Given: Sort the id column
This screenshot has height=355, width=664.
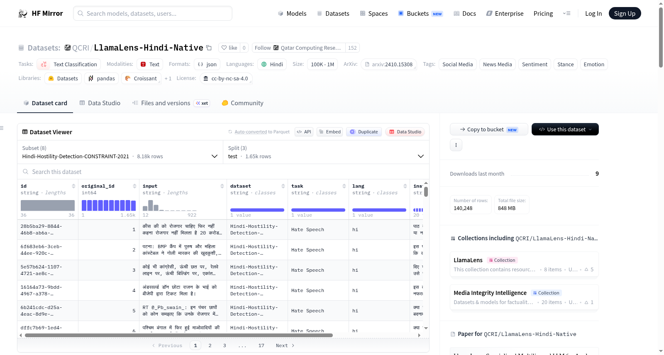Looking at the screenshot, I should 73,186.
